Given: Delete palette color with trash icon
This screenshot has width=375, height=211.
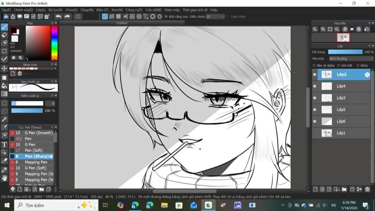Looking at the screenshot, I should point(20,73).
